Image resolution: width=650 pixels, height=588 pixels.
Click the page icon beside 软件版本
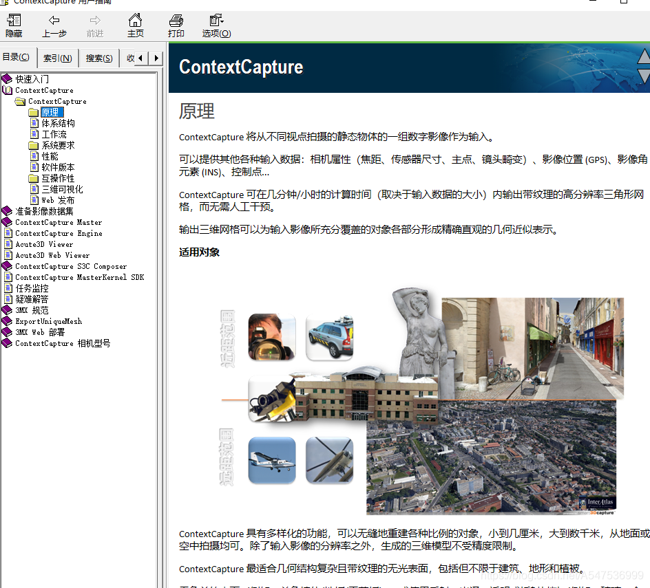tap(35, 167)
